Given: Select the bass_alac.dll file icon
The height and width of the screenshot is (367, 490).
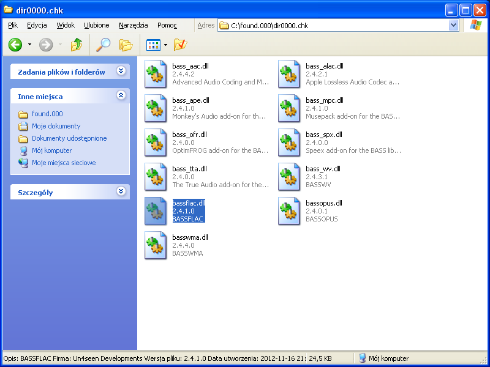Looking at the screenshot, I should click(289, 74).
